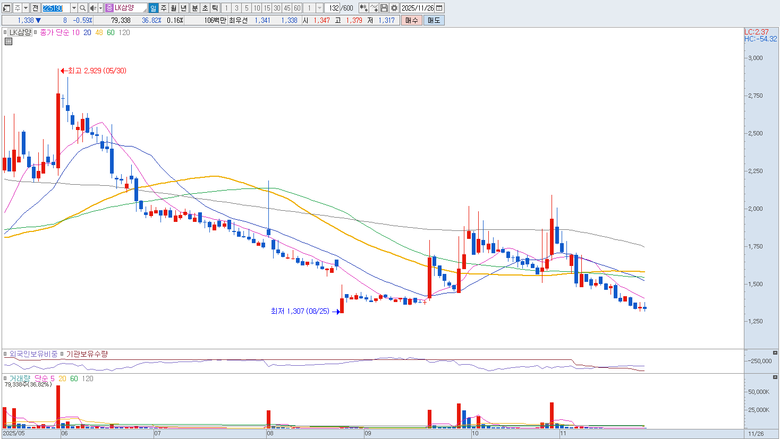Click the save chart floppy disk icon
Screen dimensions: 780x439
tap(384, 8)
